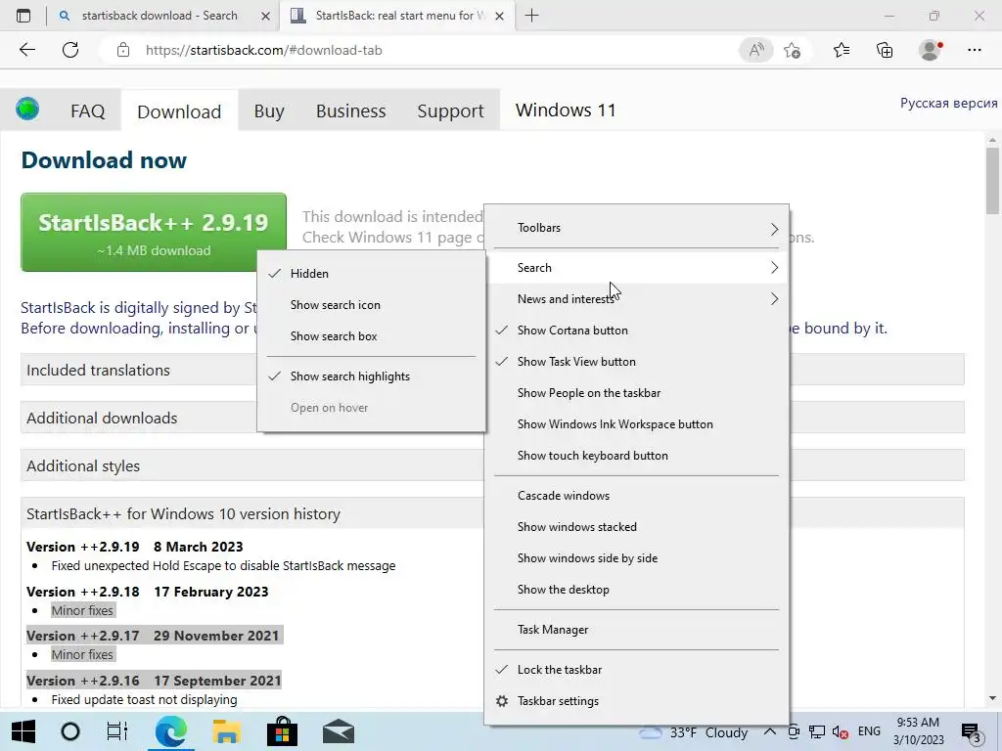Click the Edge profile avatar

930,50
